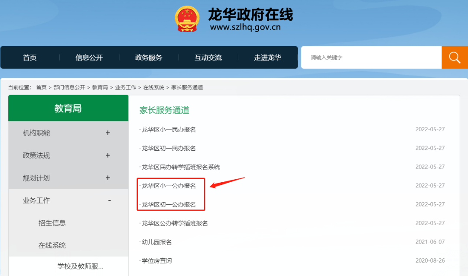Click date 2021-06-07 beside 幼儿园报名
Image resolution: width=468 pixels, height=276 pixels.
point(430,242)
